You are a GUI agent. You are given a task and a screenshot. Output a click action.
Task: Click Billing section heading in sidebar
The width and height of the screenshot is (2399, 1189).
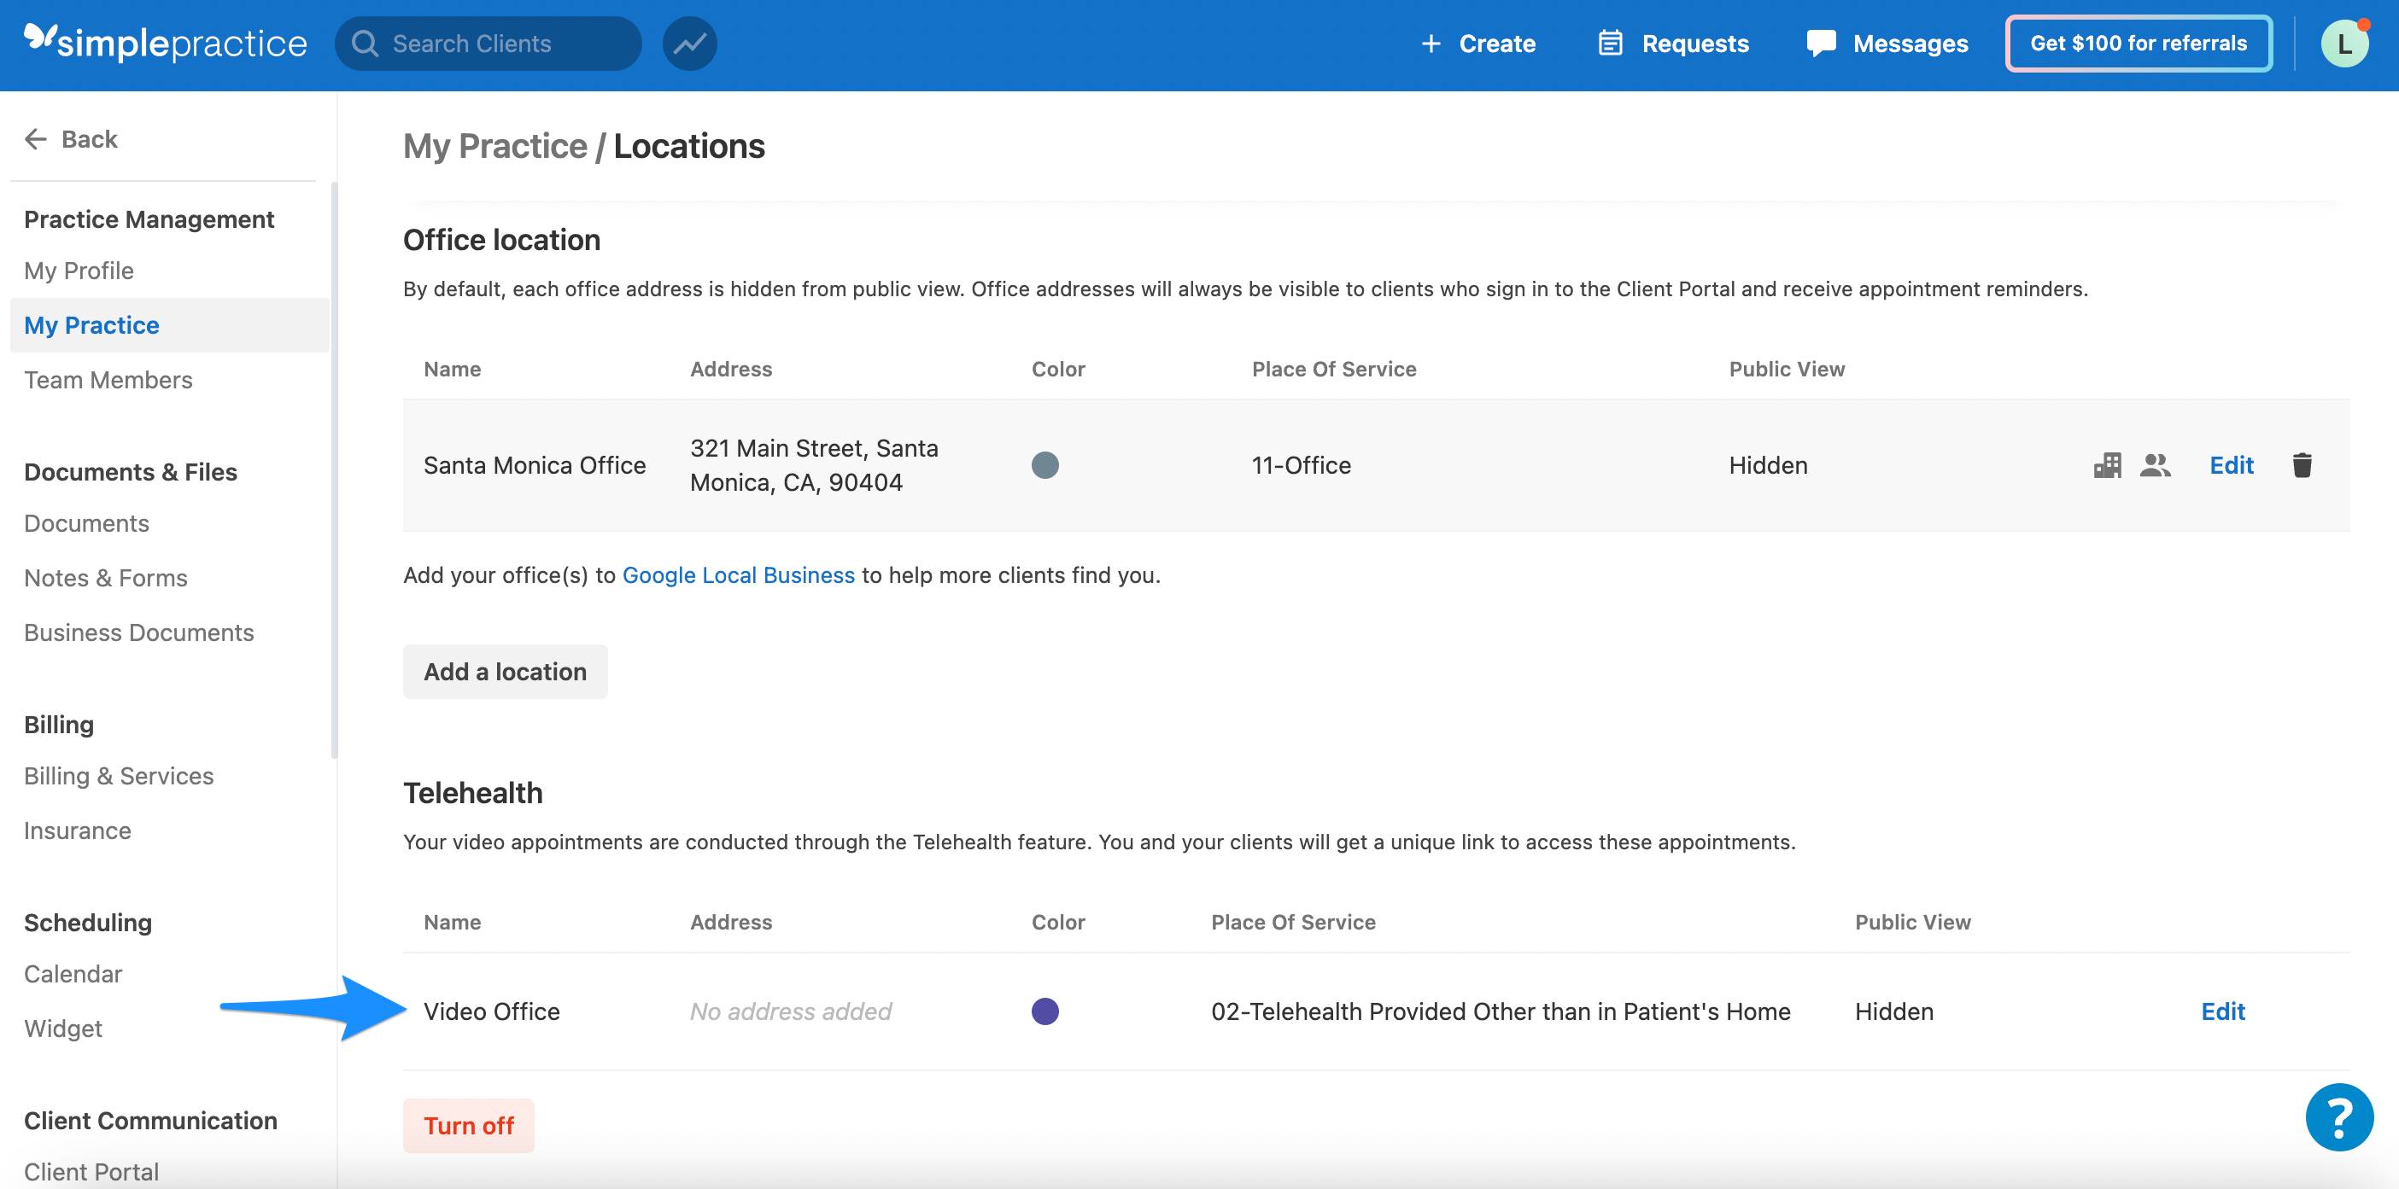tap(59, 725)
